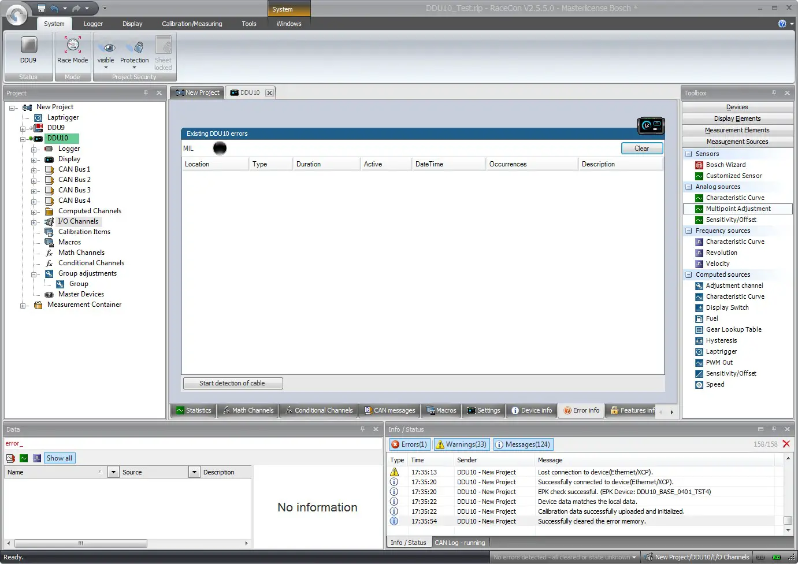
Task: Clear the Info/Status messages with red X
Action: click(x=786, y=444)
